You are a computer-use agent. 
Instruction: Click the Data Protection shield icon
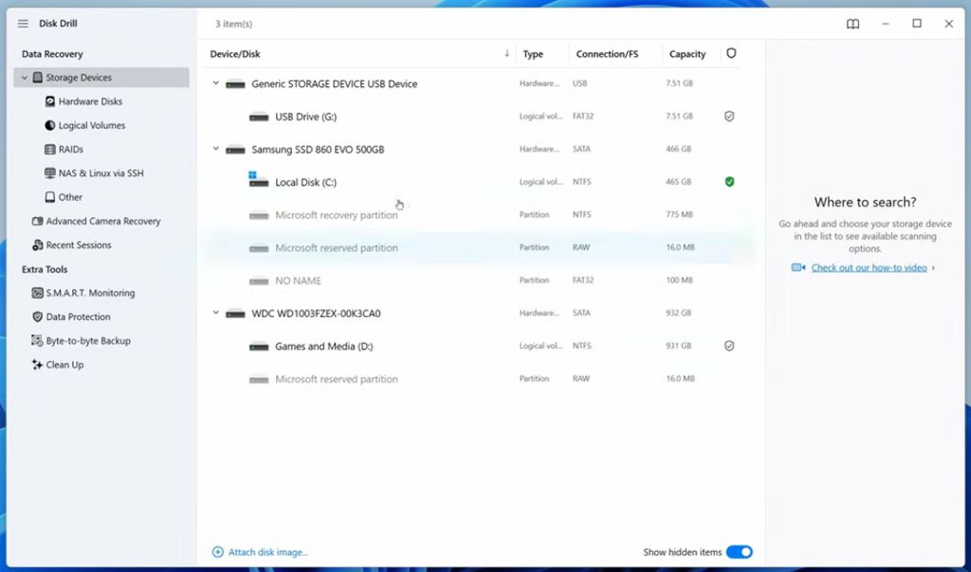(x=37, y=317)
